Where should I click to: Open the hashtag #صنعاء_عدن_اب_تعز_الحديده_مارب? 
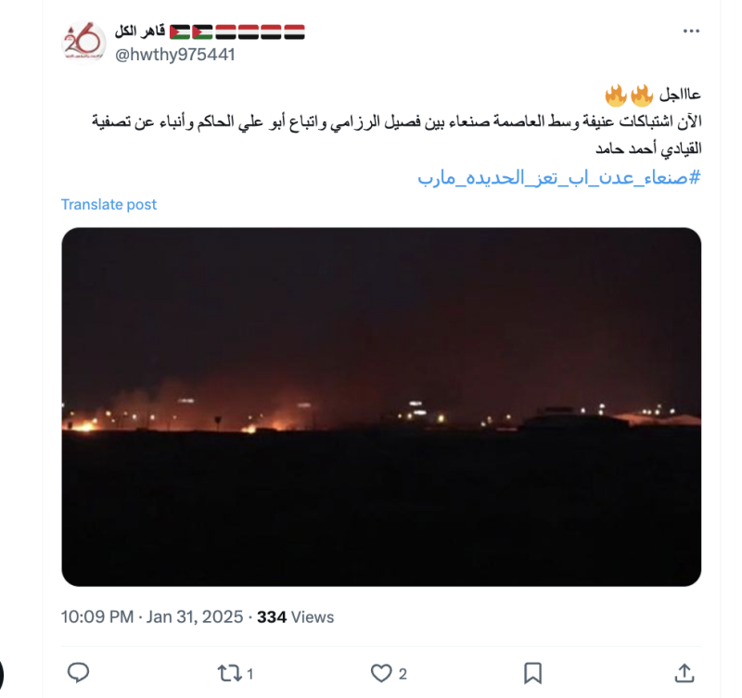(x=558, y=178)
